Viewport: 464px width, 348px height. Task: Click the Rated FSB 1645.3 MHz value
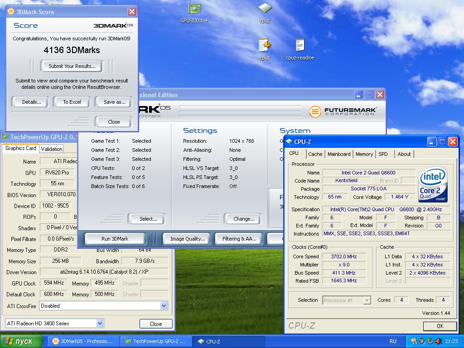click(344, 280)
